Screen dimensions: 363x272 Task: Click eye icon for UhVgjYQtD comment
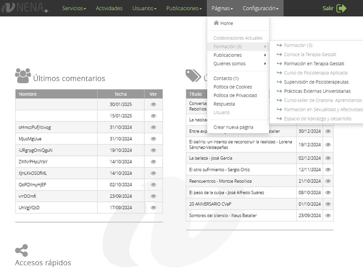[x=153, y=208]
